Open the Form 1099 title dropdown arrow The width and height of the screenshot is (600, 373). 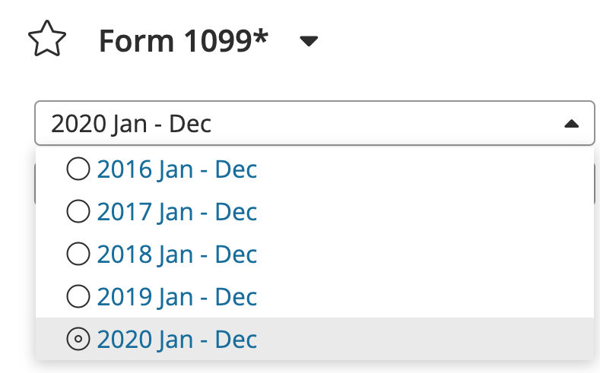308,43
